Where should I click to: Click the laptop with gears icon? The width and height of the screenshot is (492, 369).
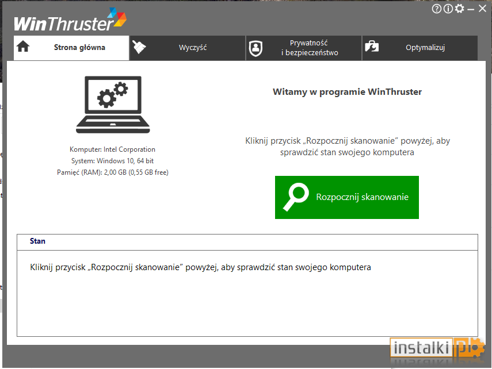pyautogui.click(x=113, y=105)
